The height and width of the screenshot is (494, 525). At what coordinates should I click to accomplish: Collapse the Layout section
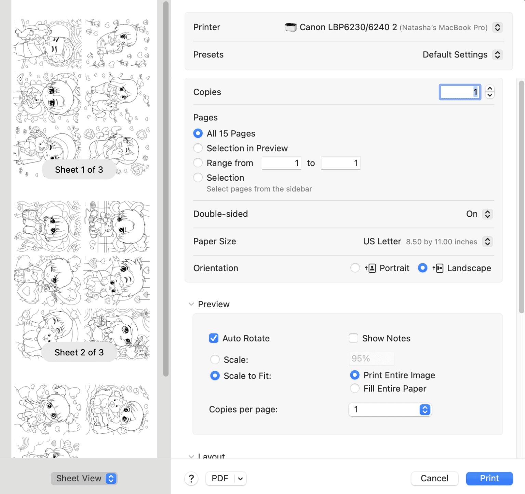[x=191, y=456]
